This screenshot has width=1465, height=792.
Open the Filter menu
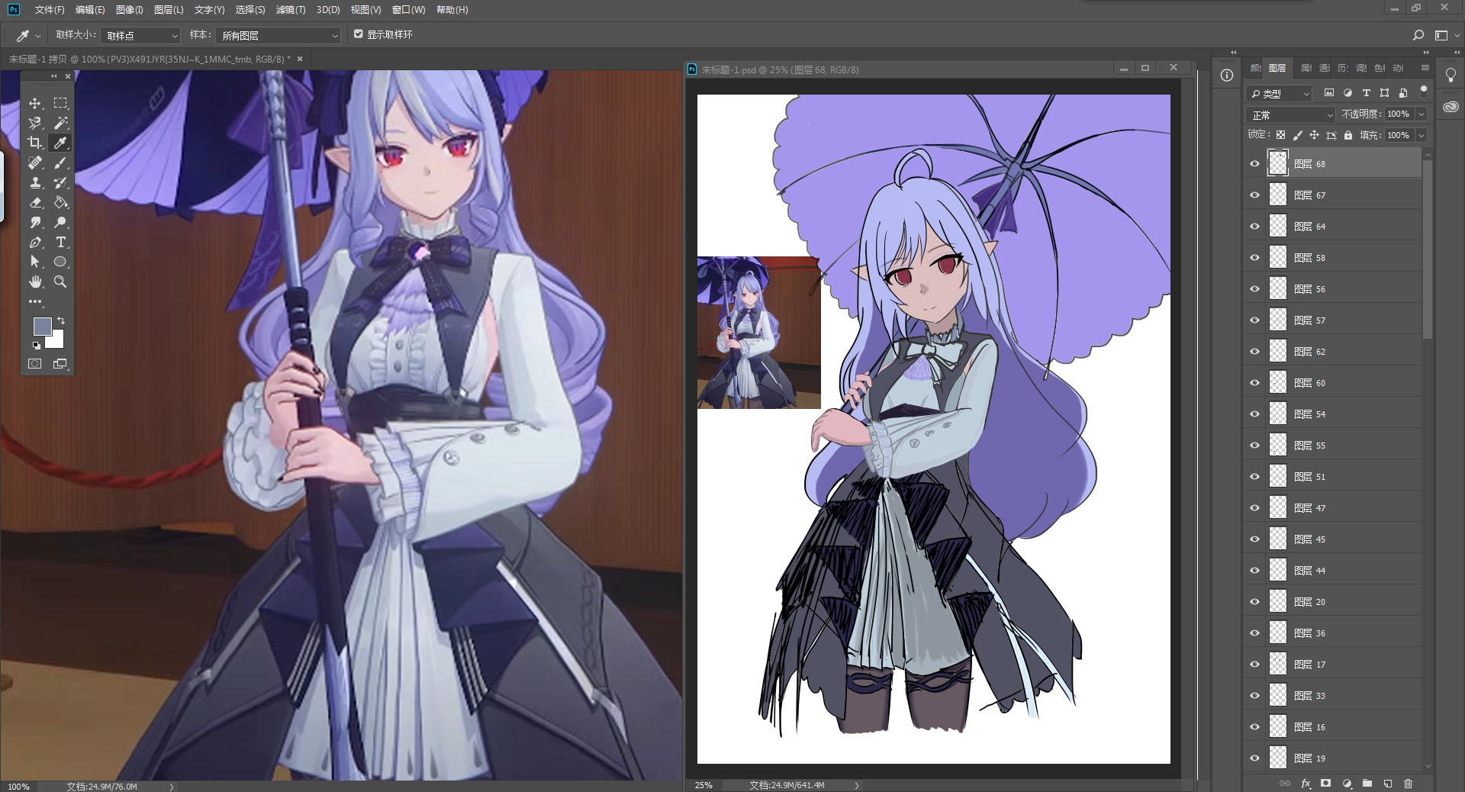click(291, 10)
